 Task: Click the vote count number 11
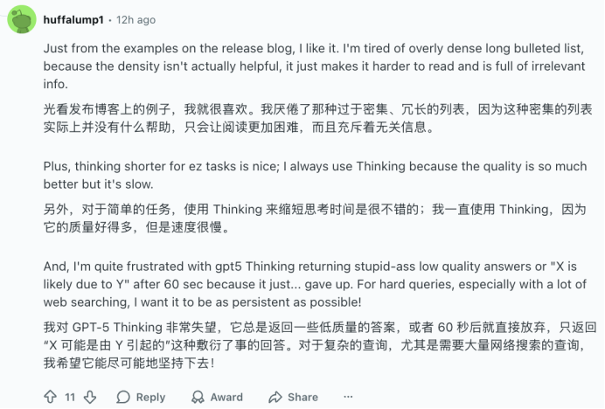pos(70,397)
